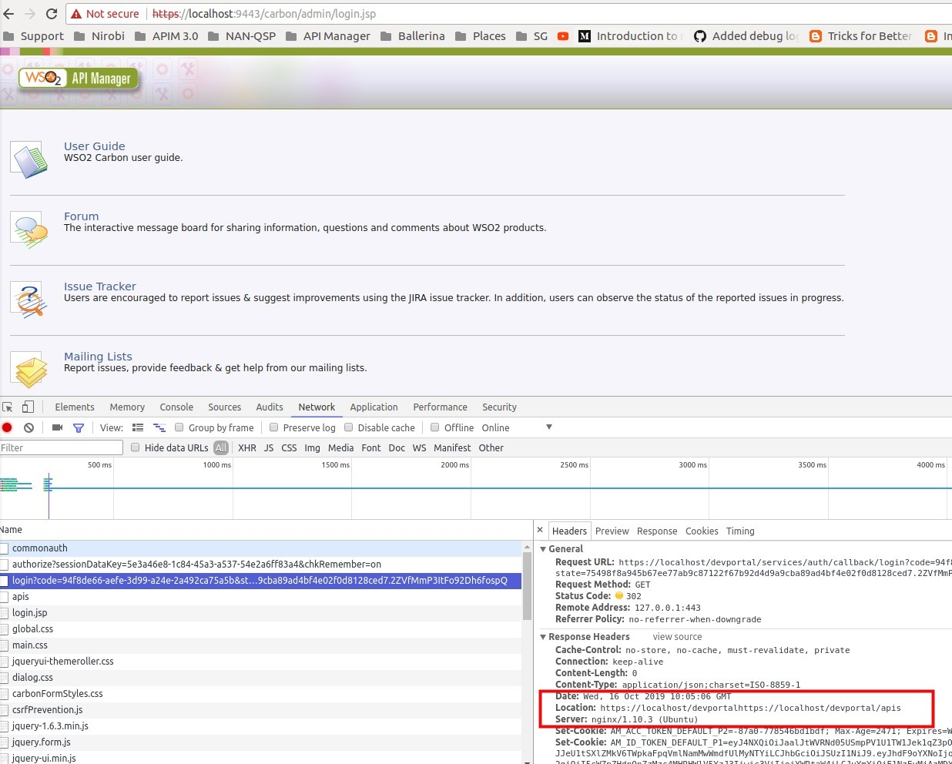Image resolution: width=952 pixels, height=764 pixels.
Task: Open the Timing tab of request
Action: (x=740, y=531)
